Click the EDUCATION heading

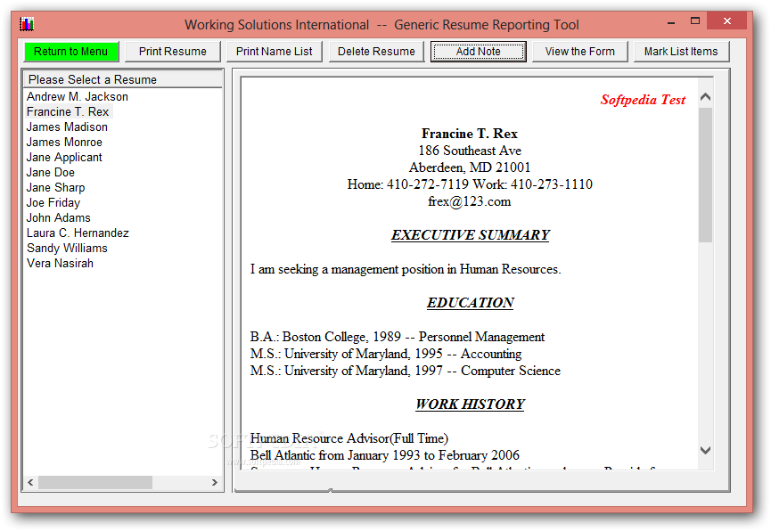pos(470,303)
